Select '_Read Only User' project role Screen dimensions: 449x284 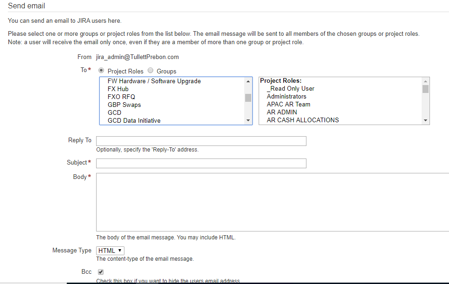point(290,88)
